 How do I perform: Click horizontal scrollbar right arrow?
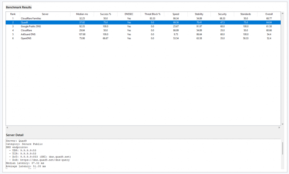coord(279,128)
